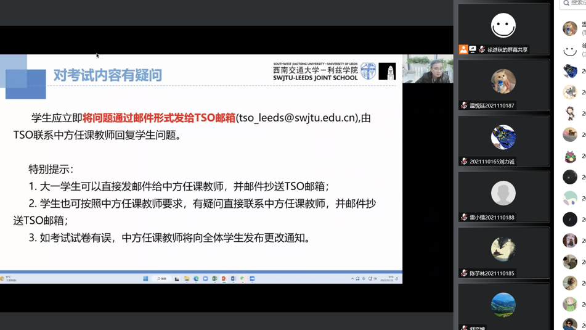Click muted mic icon beside 温悦廷2021110187
Viewport: 586px width, 330px height.
click(x=464, y=105)
